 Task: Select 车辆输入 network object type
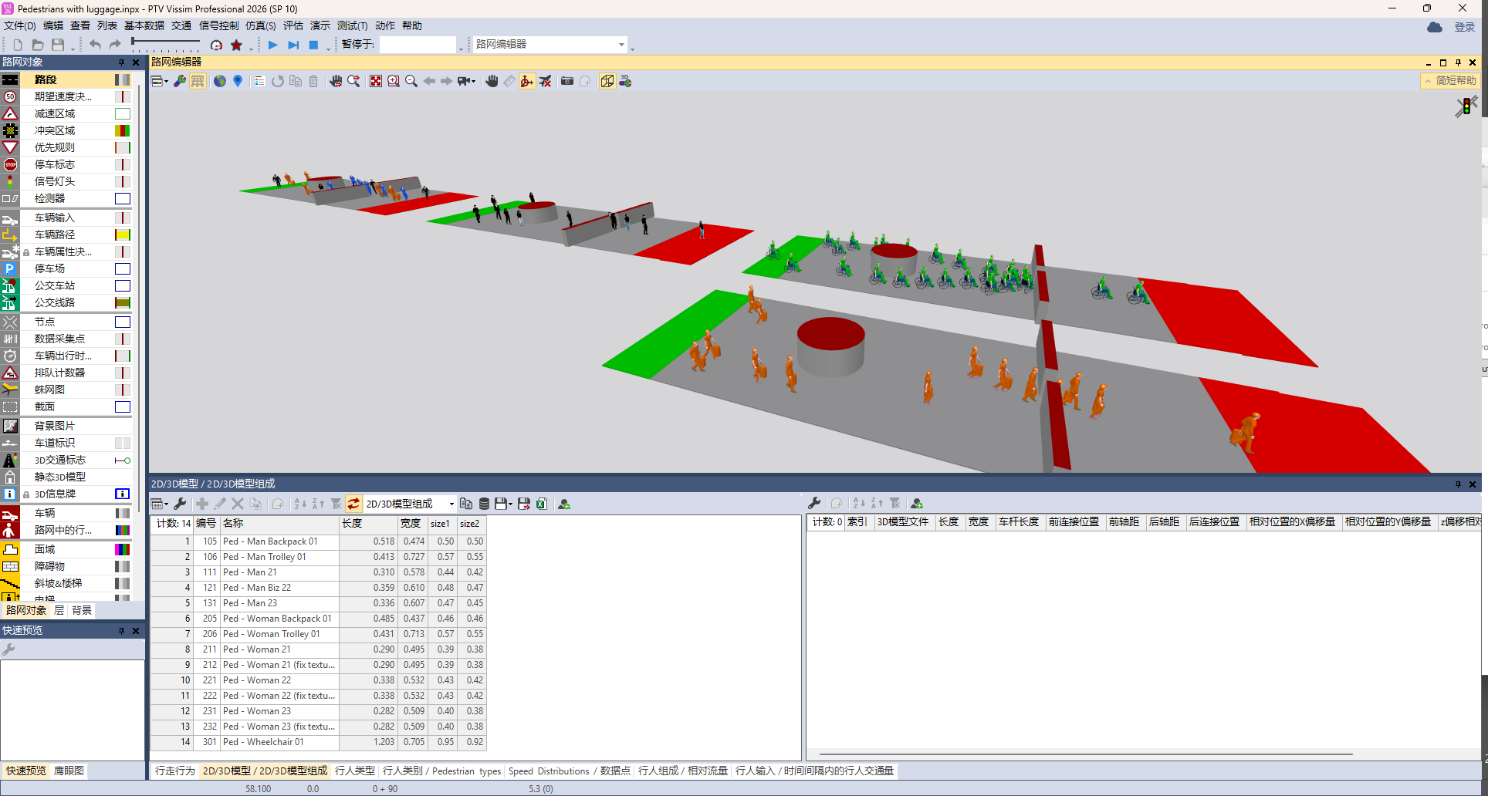55,218
